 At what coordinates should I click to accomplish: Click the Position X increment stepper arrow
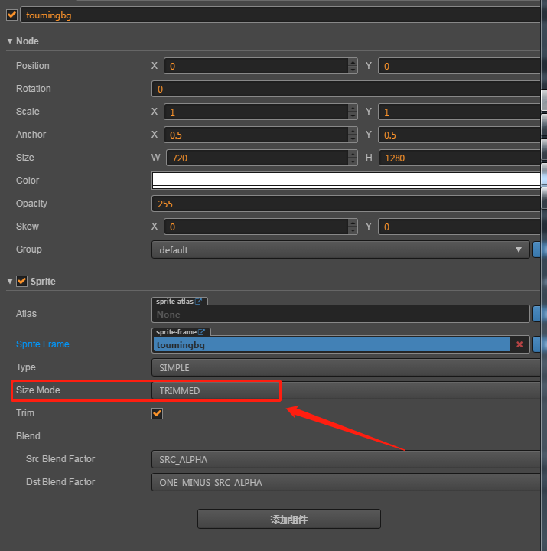point(353,62)
